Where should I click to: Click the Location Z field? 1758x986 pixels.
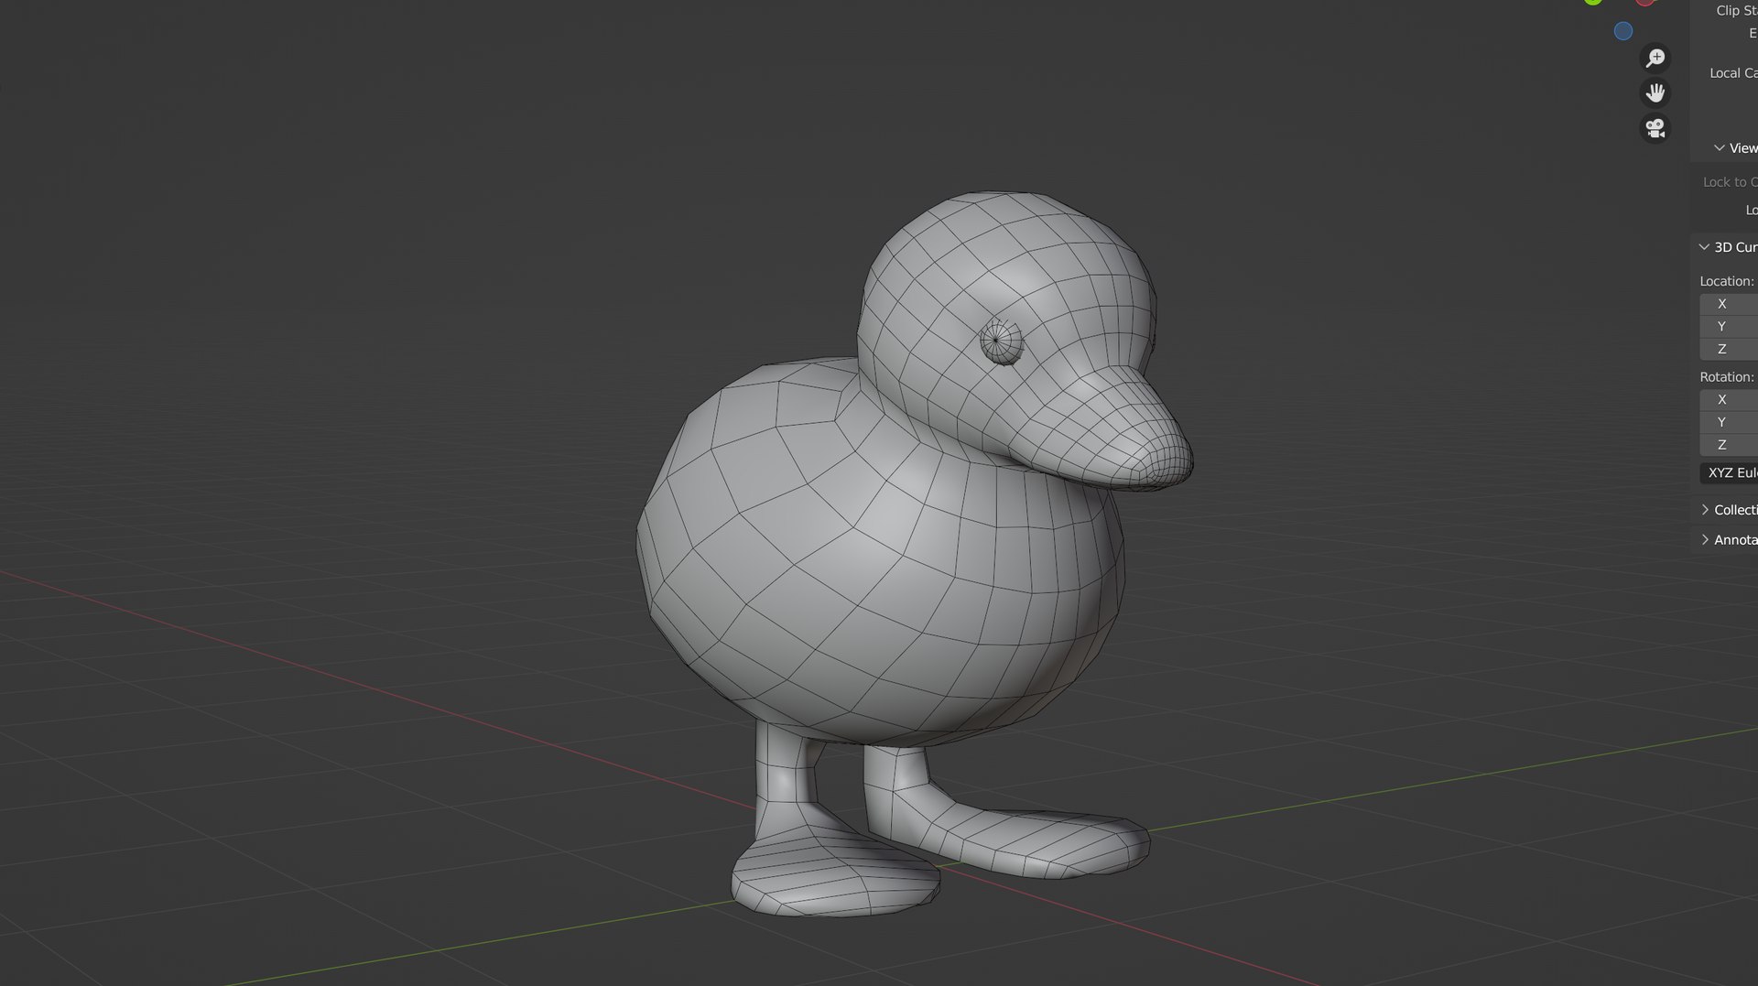[1729, 349]
